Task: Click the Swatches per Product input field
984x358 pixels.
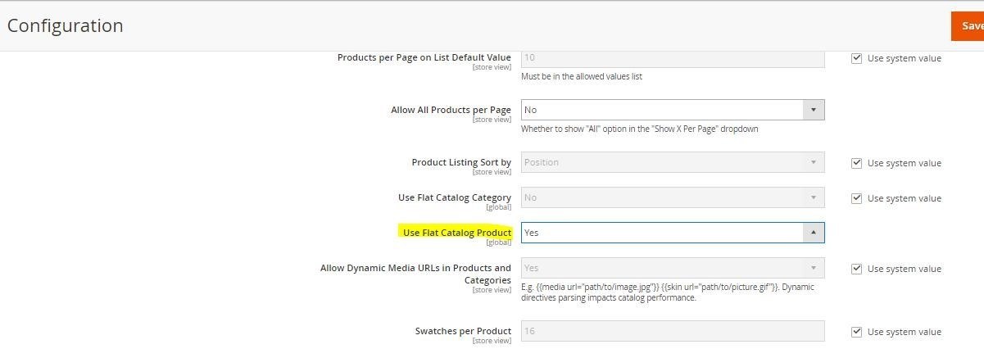Action: (673, 331)
